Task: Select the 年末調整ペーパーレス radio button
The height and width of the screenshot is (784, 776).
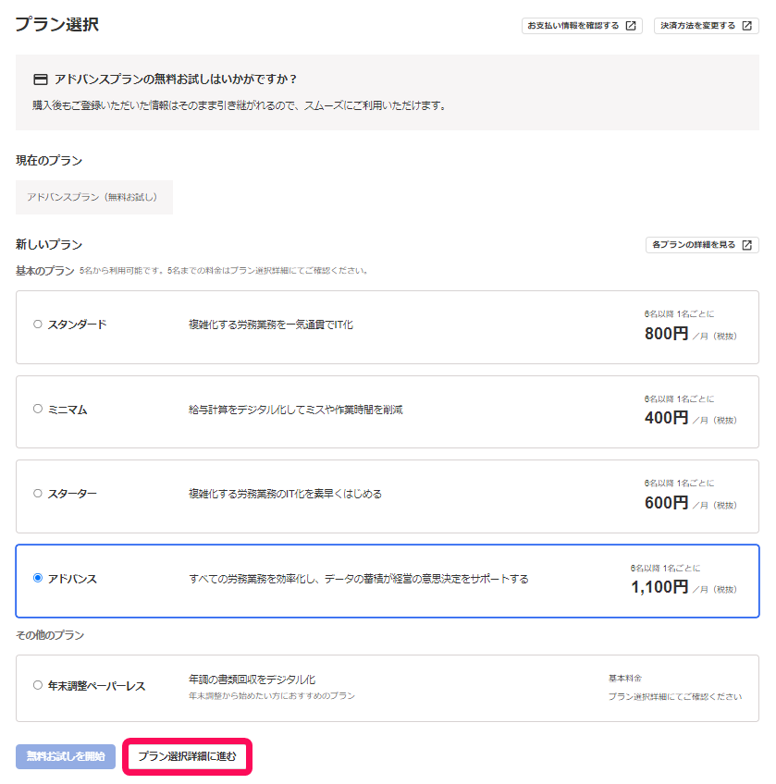Action: (x=38, y=684)
